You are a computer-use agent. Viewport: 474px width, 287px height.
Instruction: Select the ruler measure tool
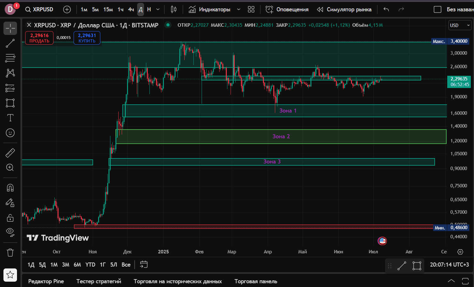coord(10,153)
